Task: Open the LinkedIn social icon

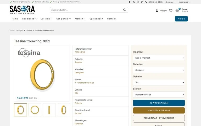Action: (142, 2)
